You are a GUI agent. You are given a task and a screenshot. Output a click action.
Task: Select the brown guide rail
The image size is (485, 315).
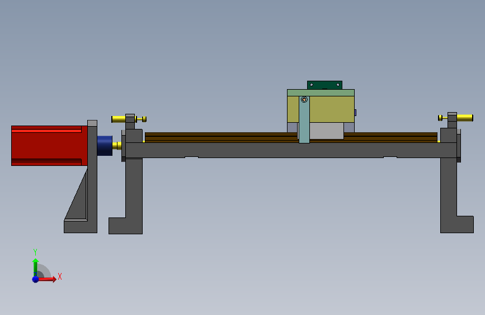(x=221, y=137)
